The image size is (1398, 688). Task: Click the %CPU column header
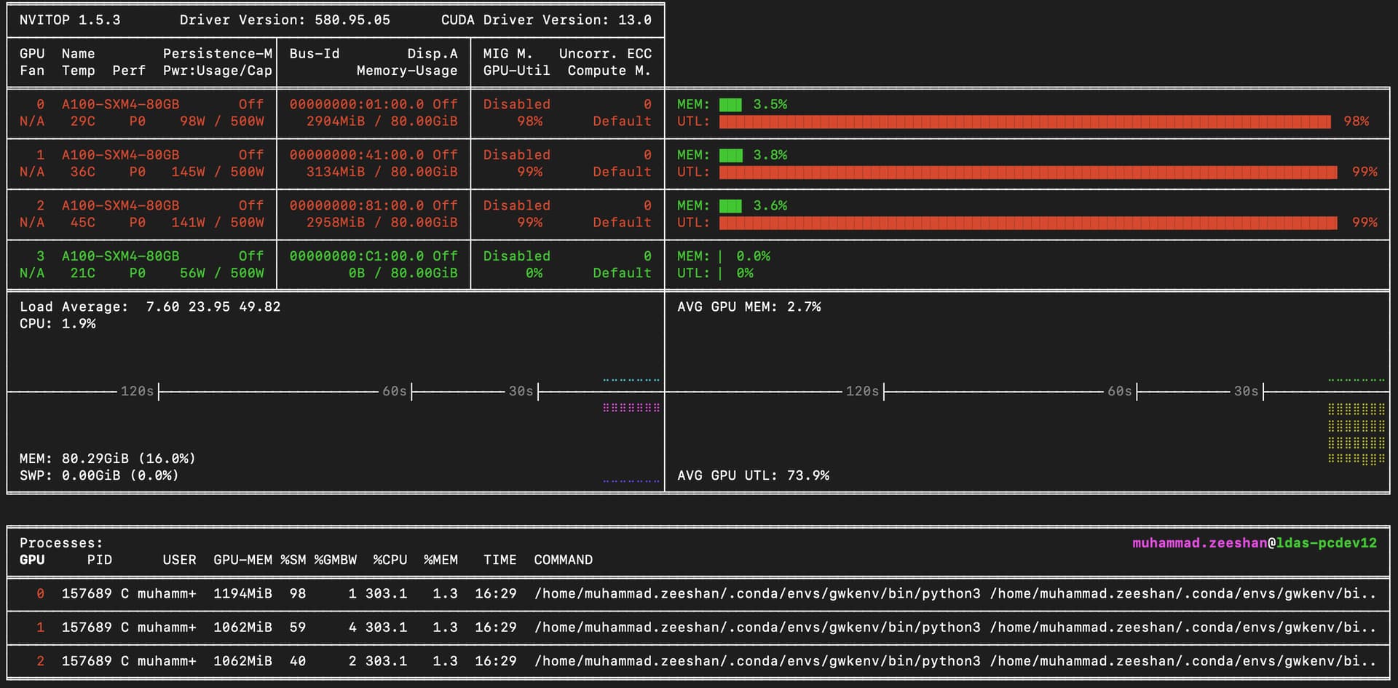[x=390, y=560]
